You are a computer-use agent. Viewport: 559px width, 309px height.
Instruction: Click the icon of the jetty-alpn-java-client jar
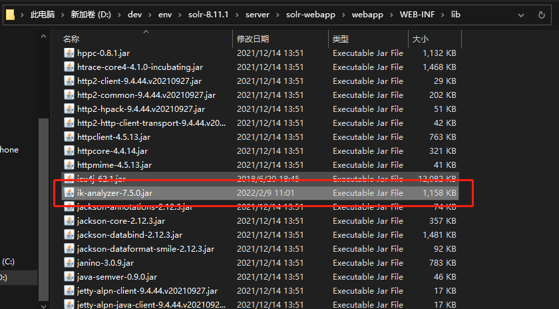click(x=69, y=304)
